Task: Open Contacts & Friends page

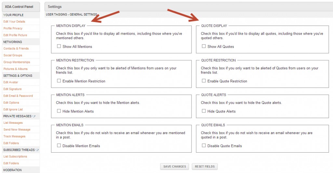Action: tap(16, 48)
